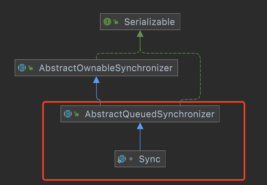Click the public lock icon beside Serializable
Viewport: 267px width, 185px height.
coord(116,22)
